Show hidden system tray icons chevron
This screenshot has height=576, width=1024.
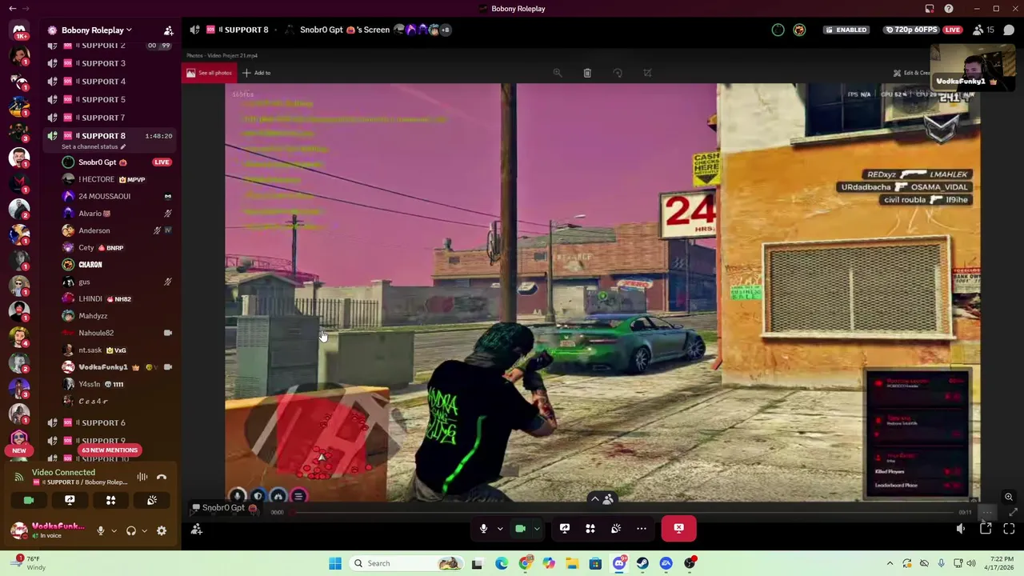pos(890,563)
